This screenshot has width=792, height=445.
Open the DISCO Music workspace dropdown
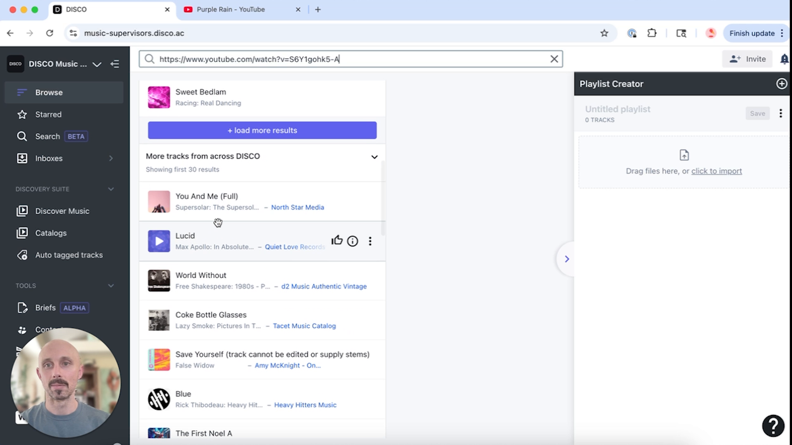pyautogui.click(x=97, y=64)
